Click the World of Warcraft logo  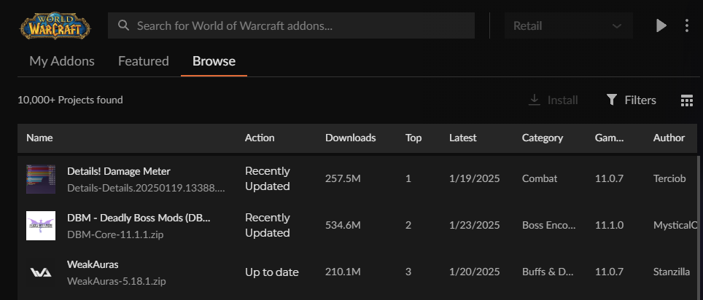[55, 25]
